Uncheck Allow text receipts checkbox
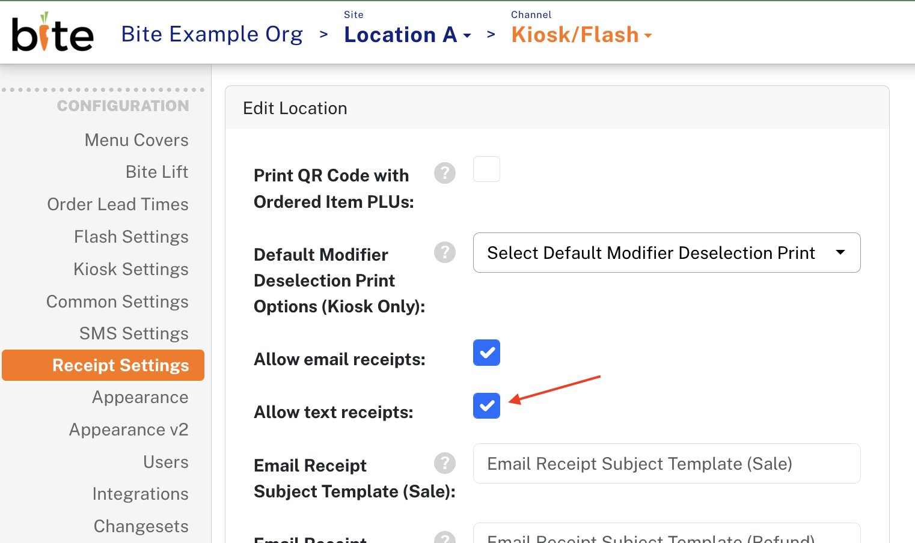 (x=486, y=405)
